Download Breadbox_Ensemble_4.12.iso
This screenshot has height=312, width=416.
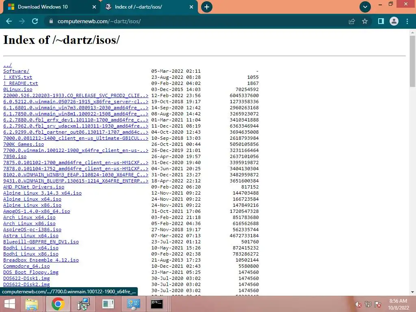pyautogui.click(x=41, y=260)
